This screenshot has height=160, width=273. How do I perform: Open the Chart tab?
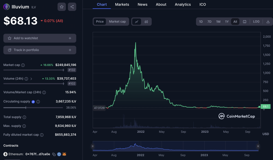click(102, 5)
